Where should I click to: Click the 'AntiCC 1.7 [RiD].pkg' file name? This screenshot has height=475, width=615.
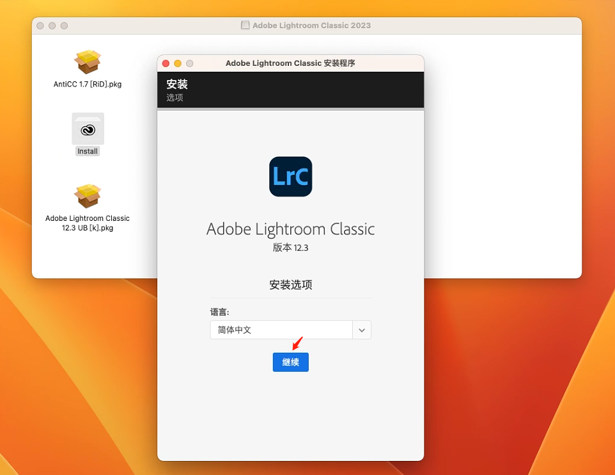[x=88, y=84]
